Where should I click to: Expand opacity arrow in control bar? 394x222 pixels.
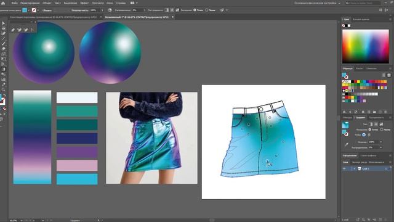(x=102, y=10)
